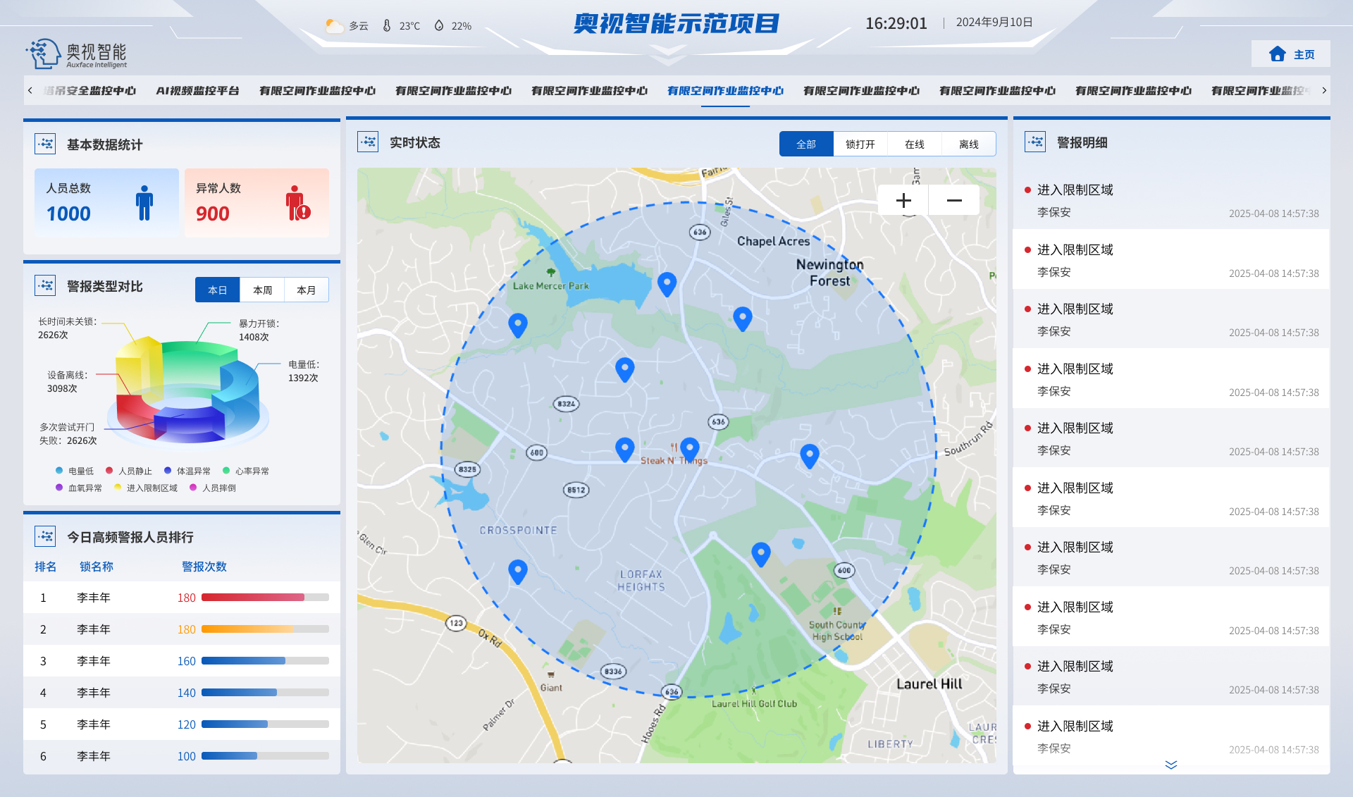
Task: Select the 全部 filter button
Action: (x=805, y=143)
